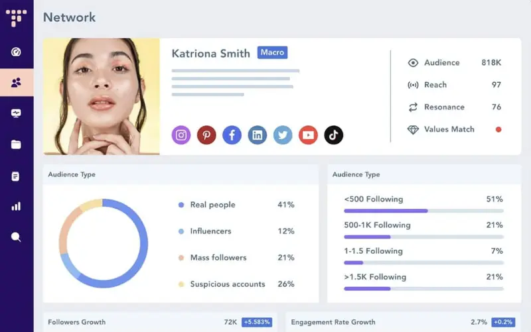Open the TikTok social icon

(x=334, y=135)
